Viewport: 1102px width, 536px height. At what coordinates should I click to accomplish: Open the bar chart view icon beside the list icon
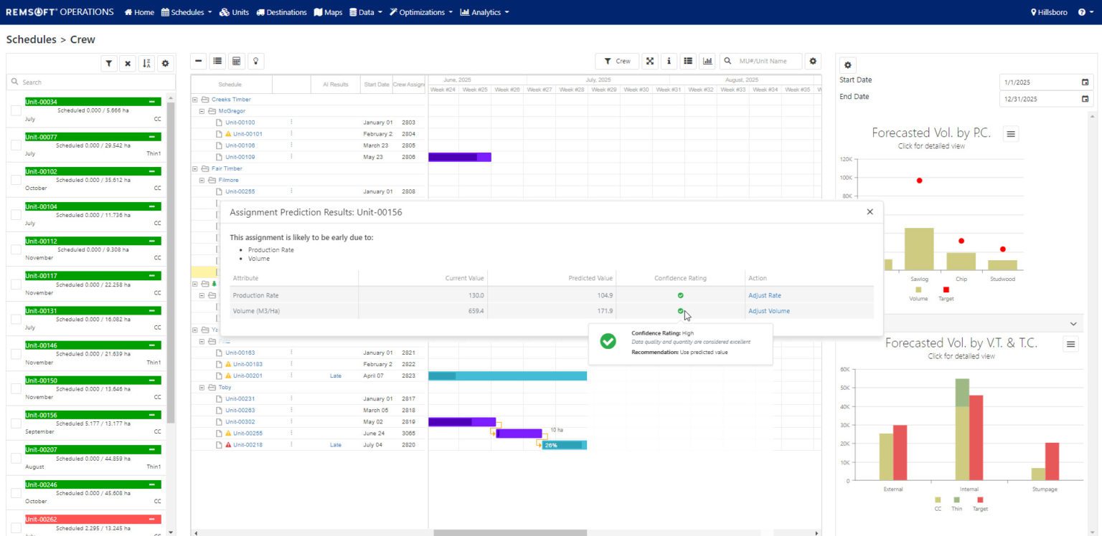707,61
